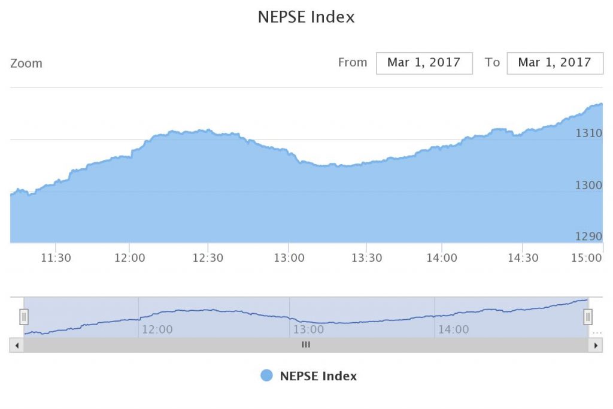Toggle the NEPSE Index legend label

point(318,376)
